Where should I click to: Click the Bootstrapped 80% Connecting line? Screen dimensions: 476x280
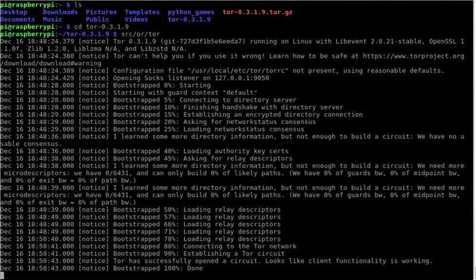148,246
